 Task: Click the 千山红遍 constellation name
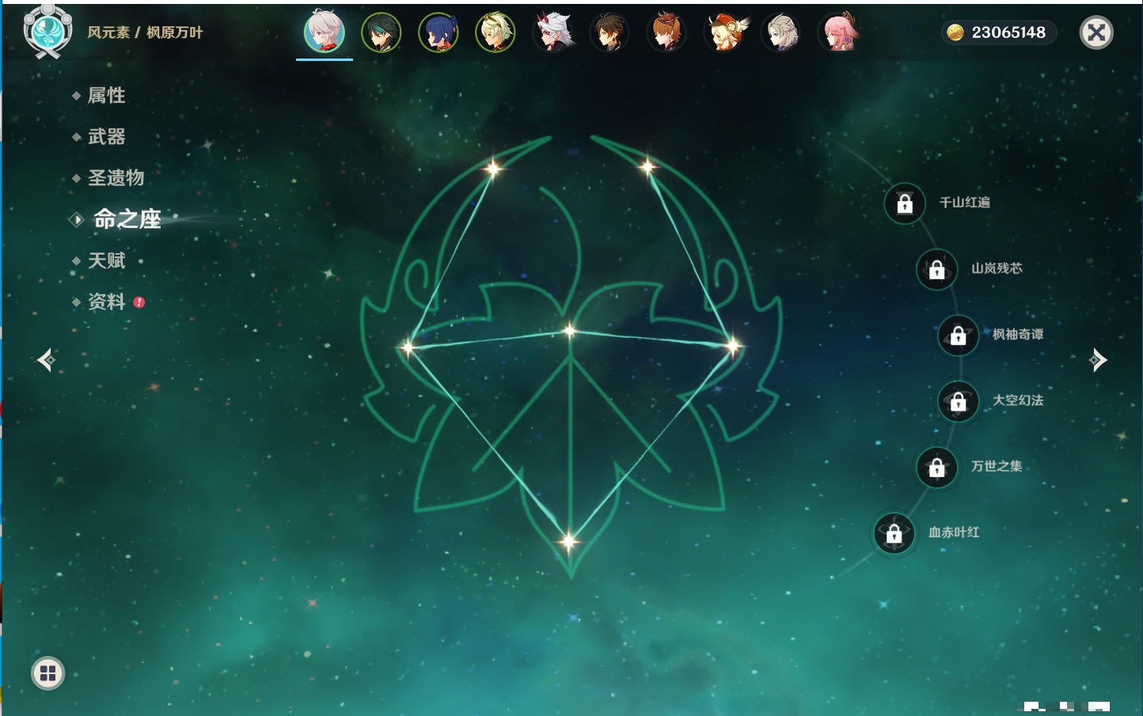(x=964, y=203)
